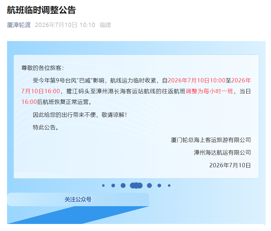Click the publish date 2026年7月10日 10:10

pyautogui.click(x=65, y=25)
